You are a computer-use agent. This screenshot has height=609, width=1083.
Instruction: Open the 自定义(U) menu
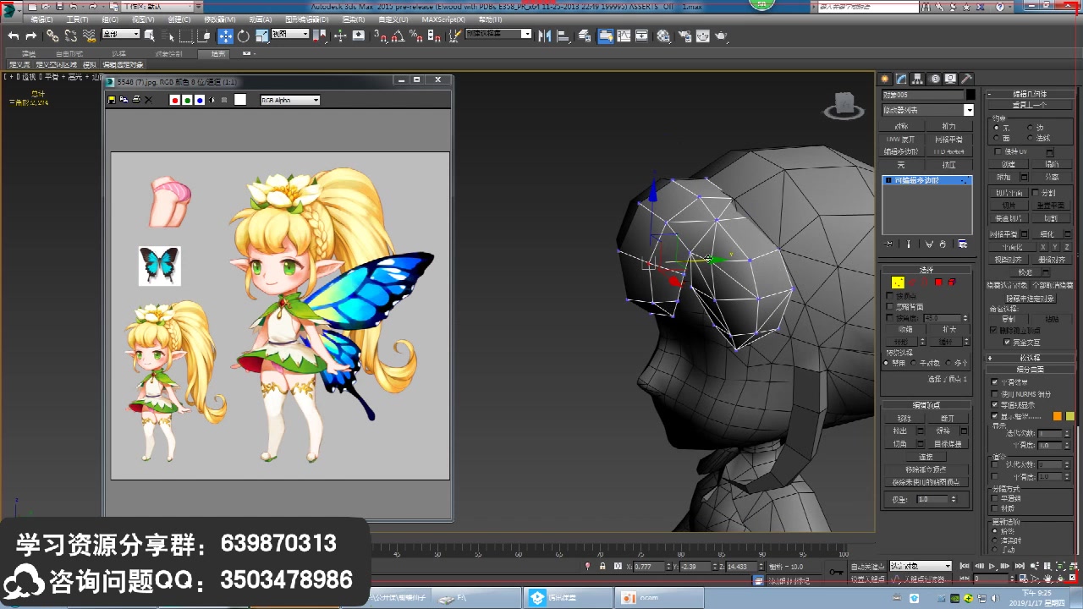(393, 19)
